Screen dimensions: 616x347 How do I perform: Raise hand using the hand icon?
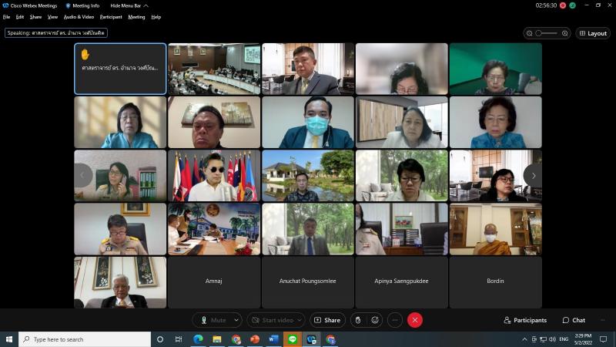tap(358, 320)
